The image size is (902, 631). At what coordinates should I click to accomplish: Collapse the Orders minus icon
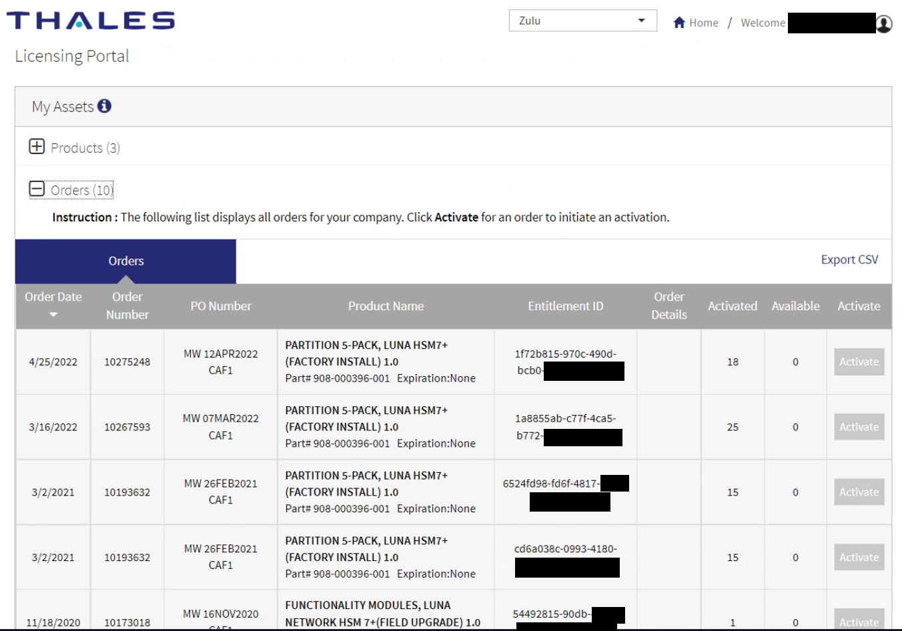click(x=37, y=189)
